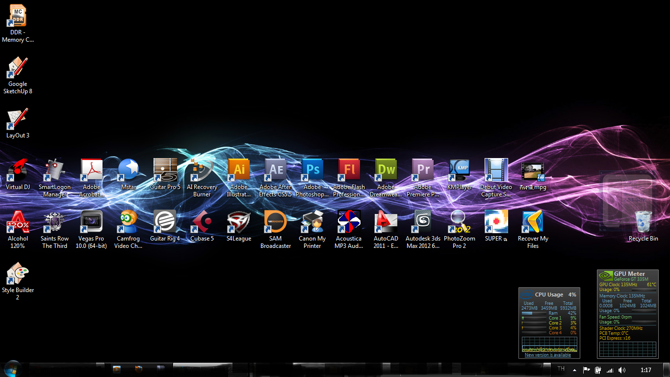
Task: Click the Ram usage bar in CPU gadget
Action: click(534, 313)
